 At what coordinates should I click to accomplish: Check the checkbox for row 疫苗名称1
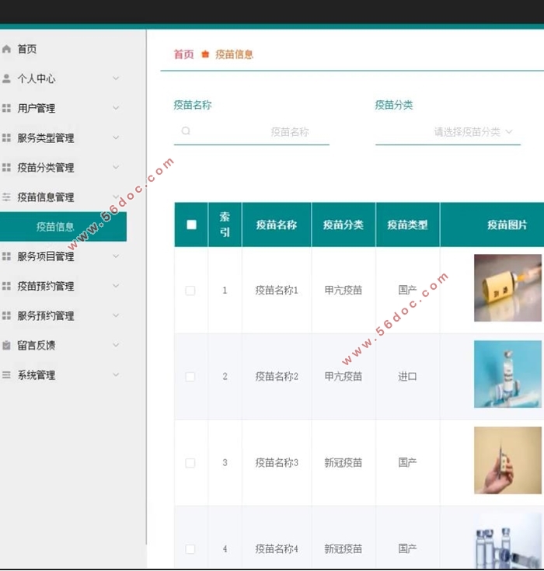190,291
